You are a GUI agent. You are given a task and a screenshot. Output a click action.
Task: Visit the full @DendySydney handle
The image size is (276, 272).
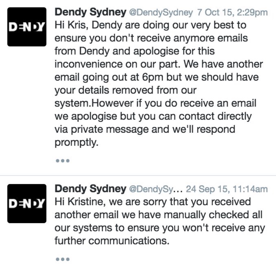pos(161,13)
